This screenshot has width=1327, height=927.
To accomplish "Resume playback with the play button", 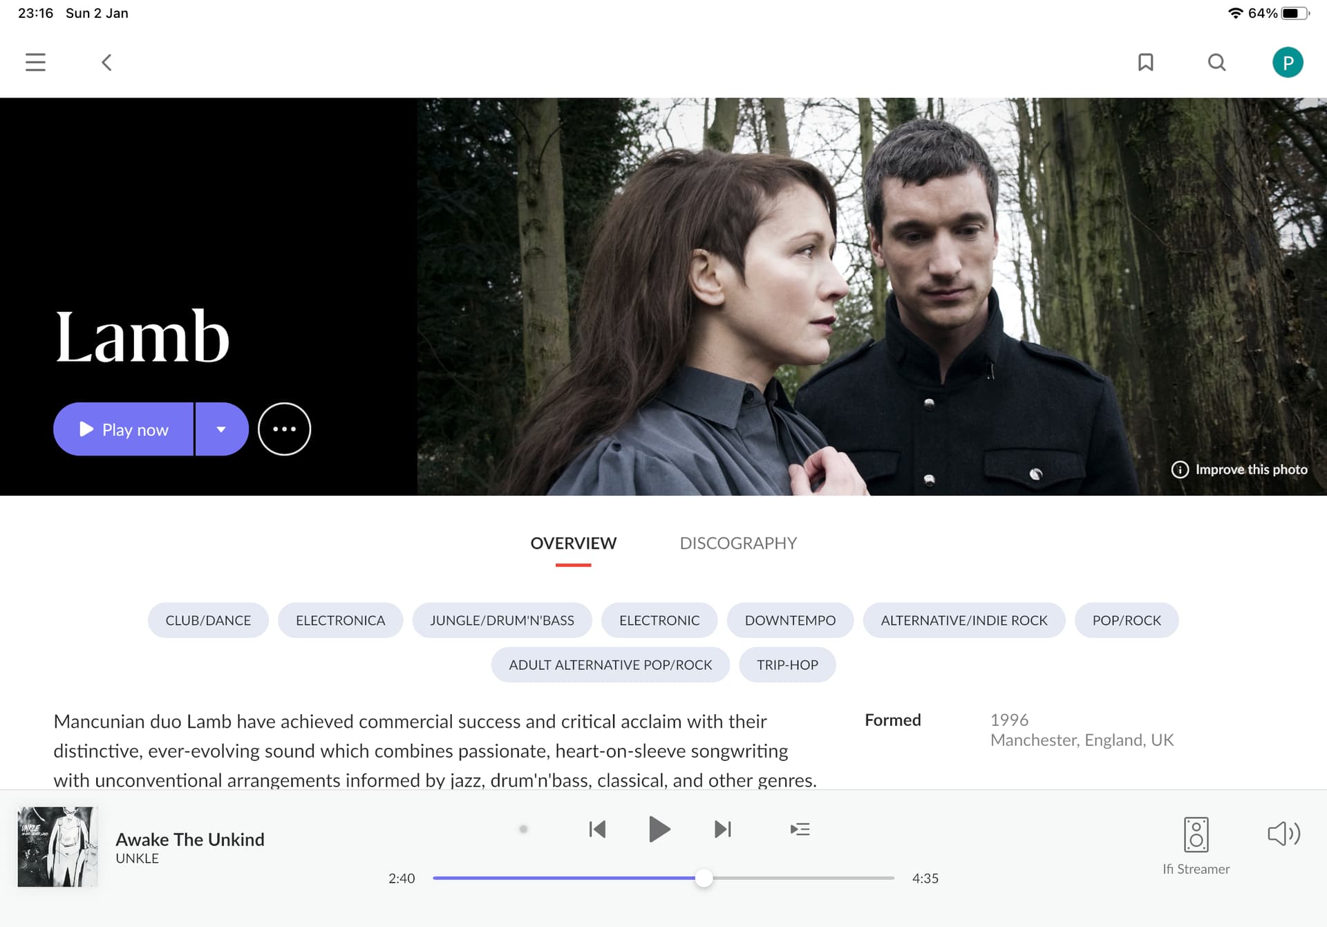I will tap(659, 829).
